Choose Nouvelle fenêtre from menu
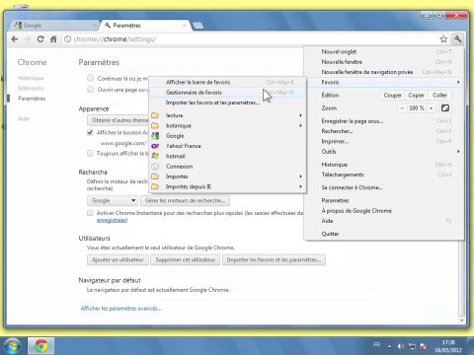The height and width of the screenshot is (355, 474). point(383,62)
